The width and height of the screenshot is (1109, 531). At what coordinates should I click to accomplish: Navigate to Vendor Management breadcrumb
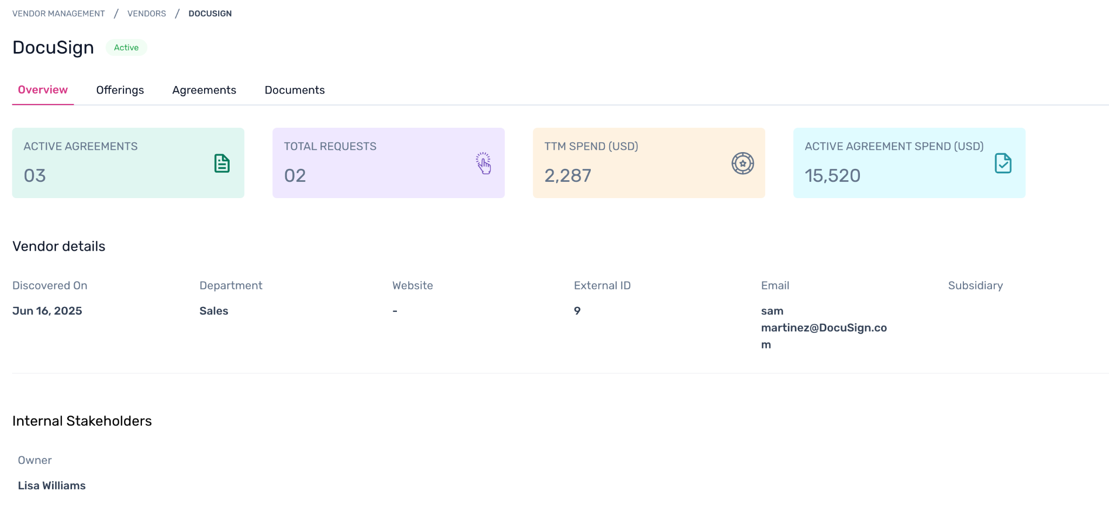tap(58, 14)
